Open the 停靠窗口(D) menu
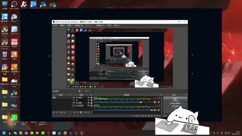Screen dimensions: 242x136 [79, 25]
